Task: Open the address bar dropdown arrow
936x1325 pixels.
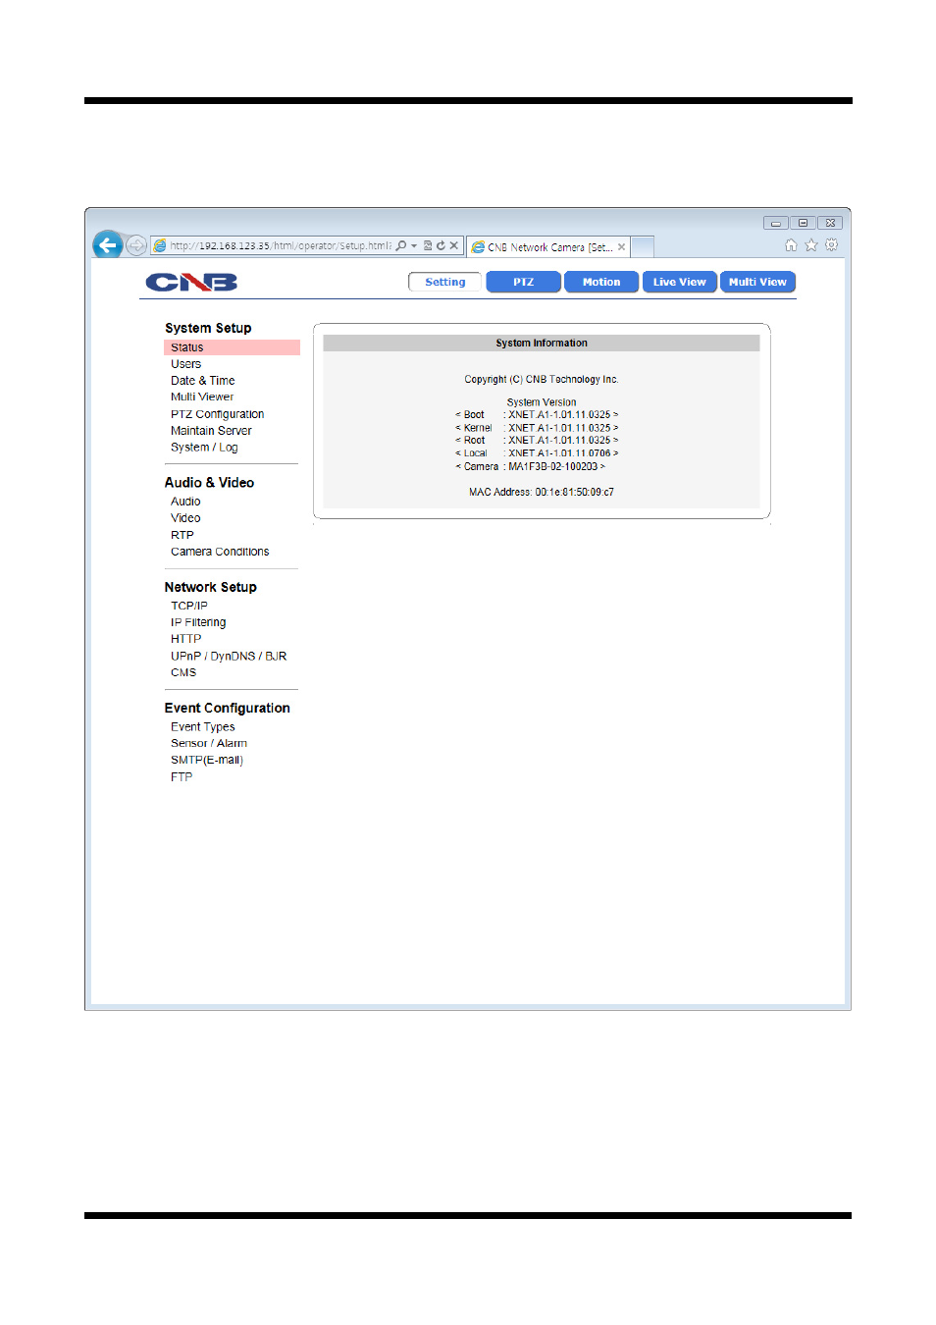Action: click(x=414, y=246)
